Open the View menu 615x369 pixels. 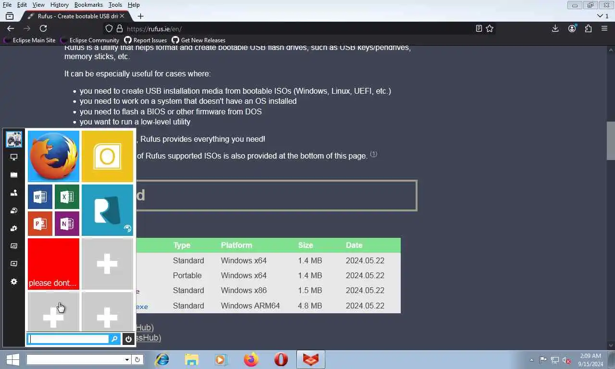(38, 5)
